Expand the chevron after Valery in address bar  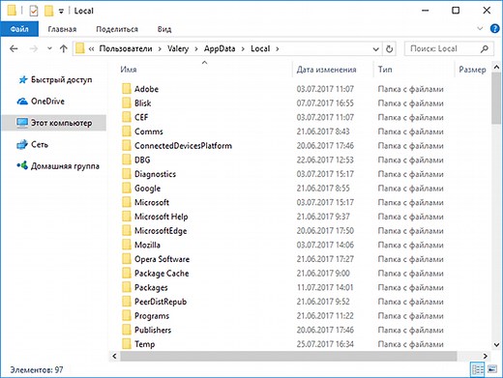pyautogui.click(x=196, y=49)
